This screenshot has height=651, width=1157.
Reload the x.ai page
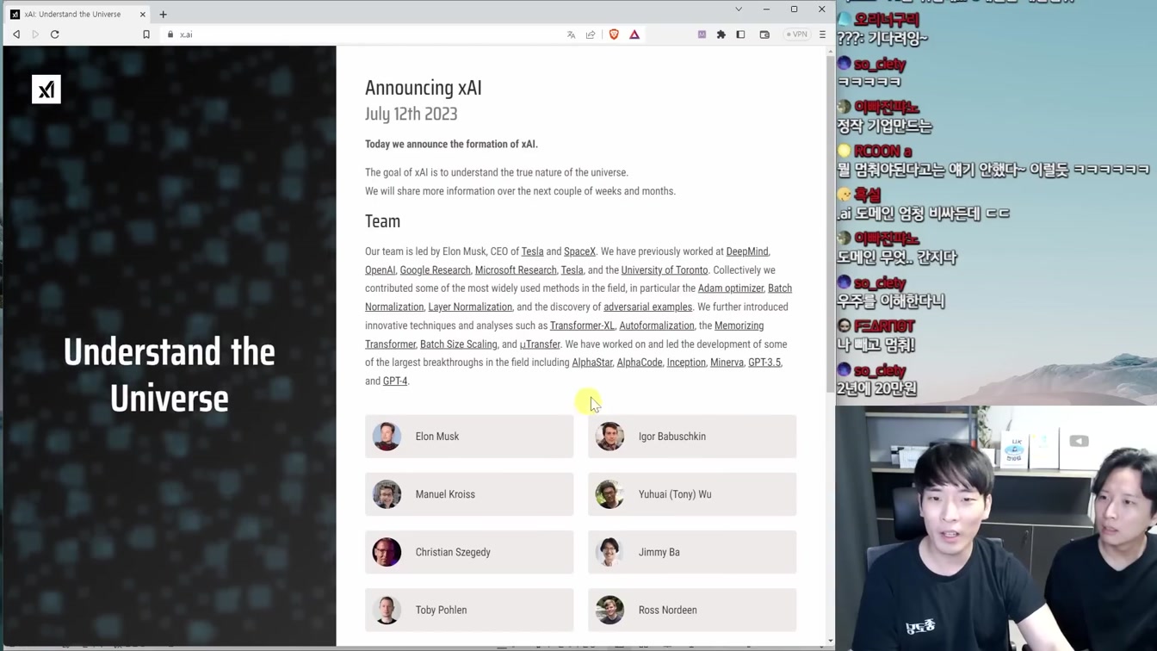click(x=55, y=34)
